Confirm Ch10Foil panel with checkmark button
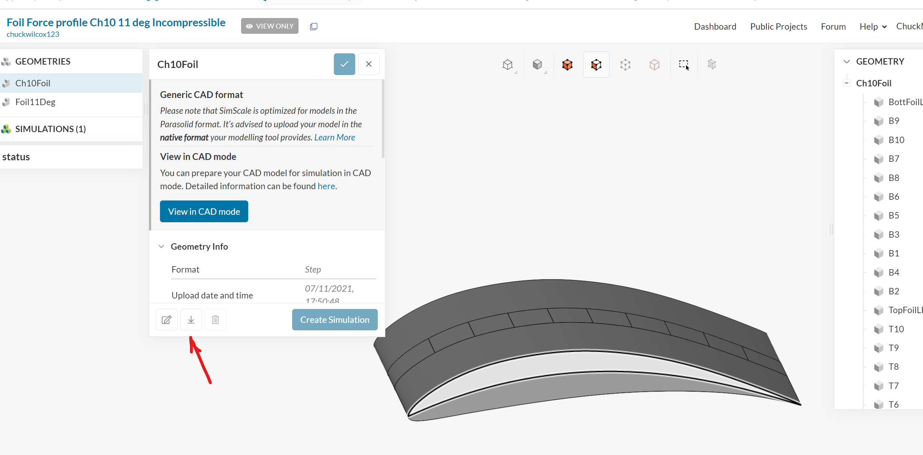 click(x=344, y=64)
